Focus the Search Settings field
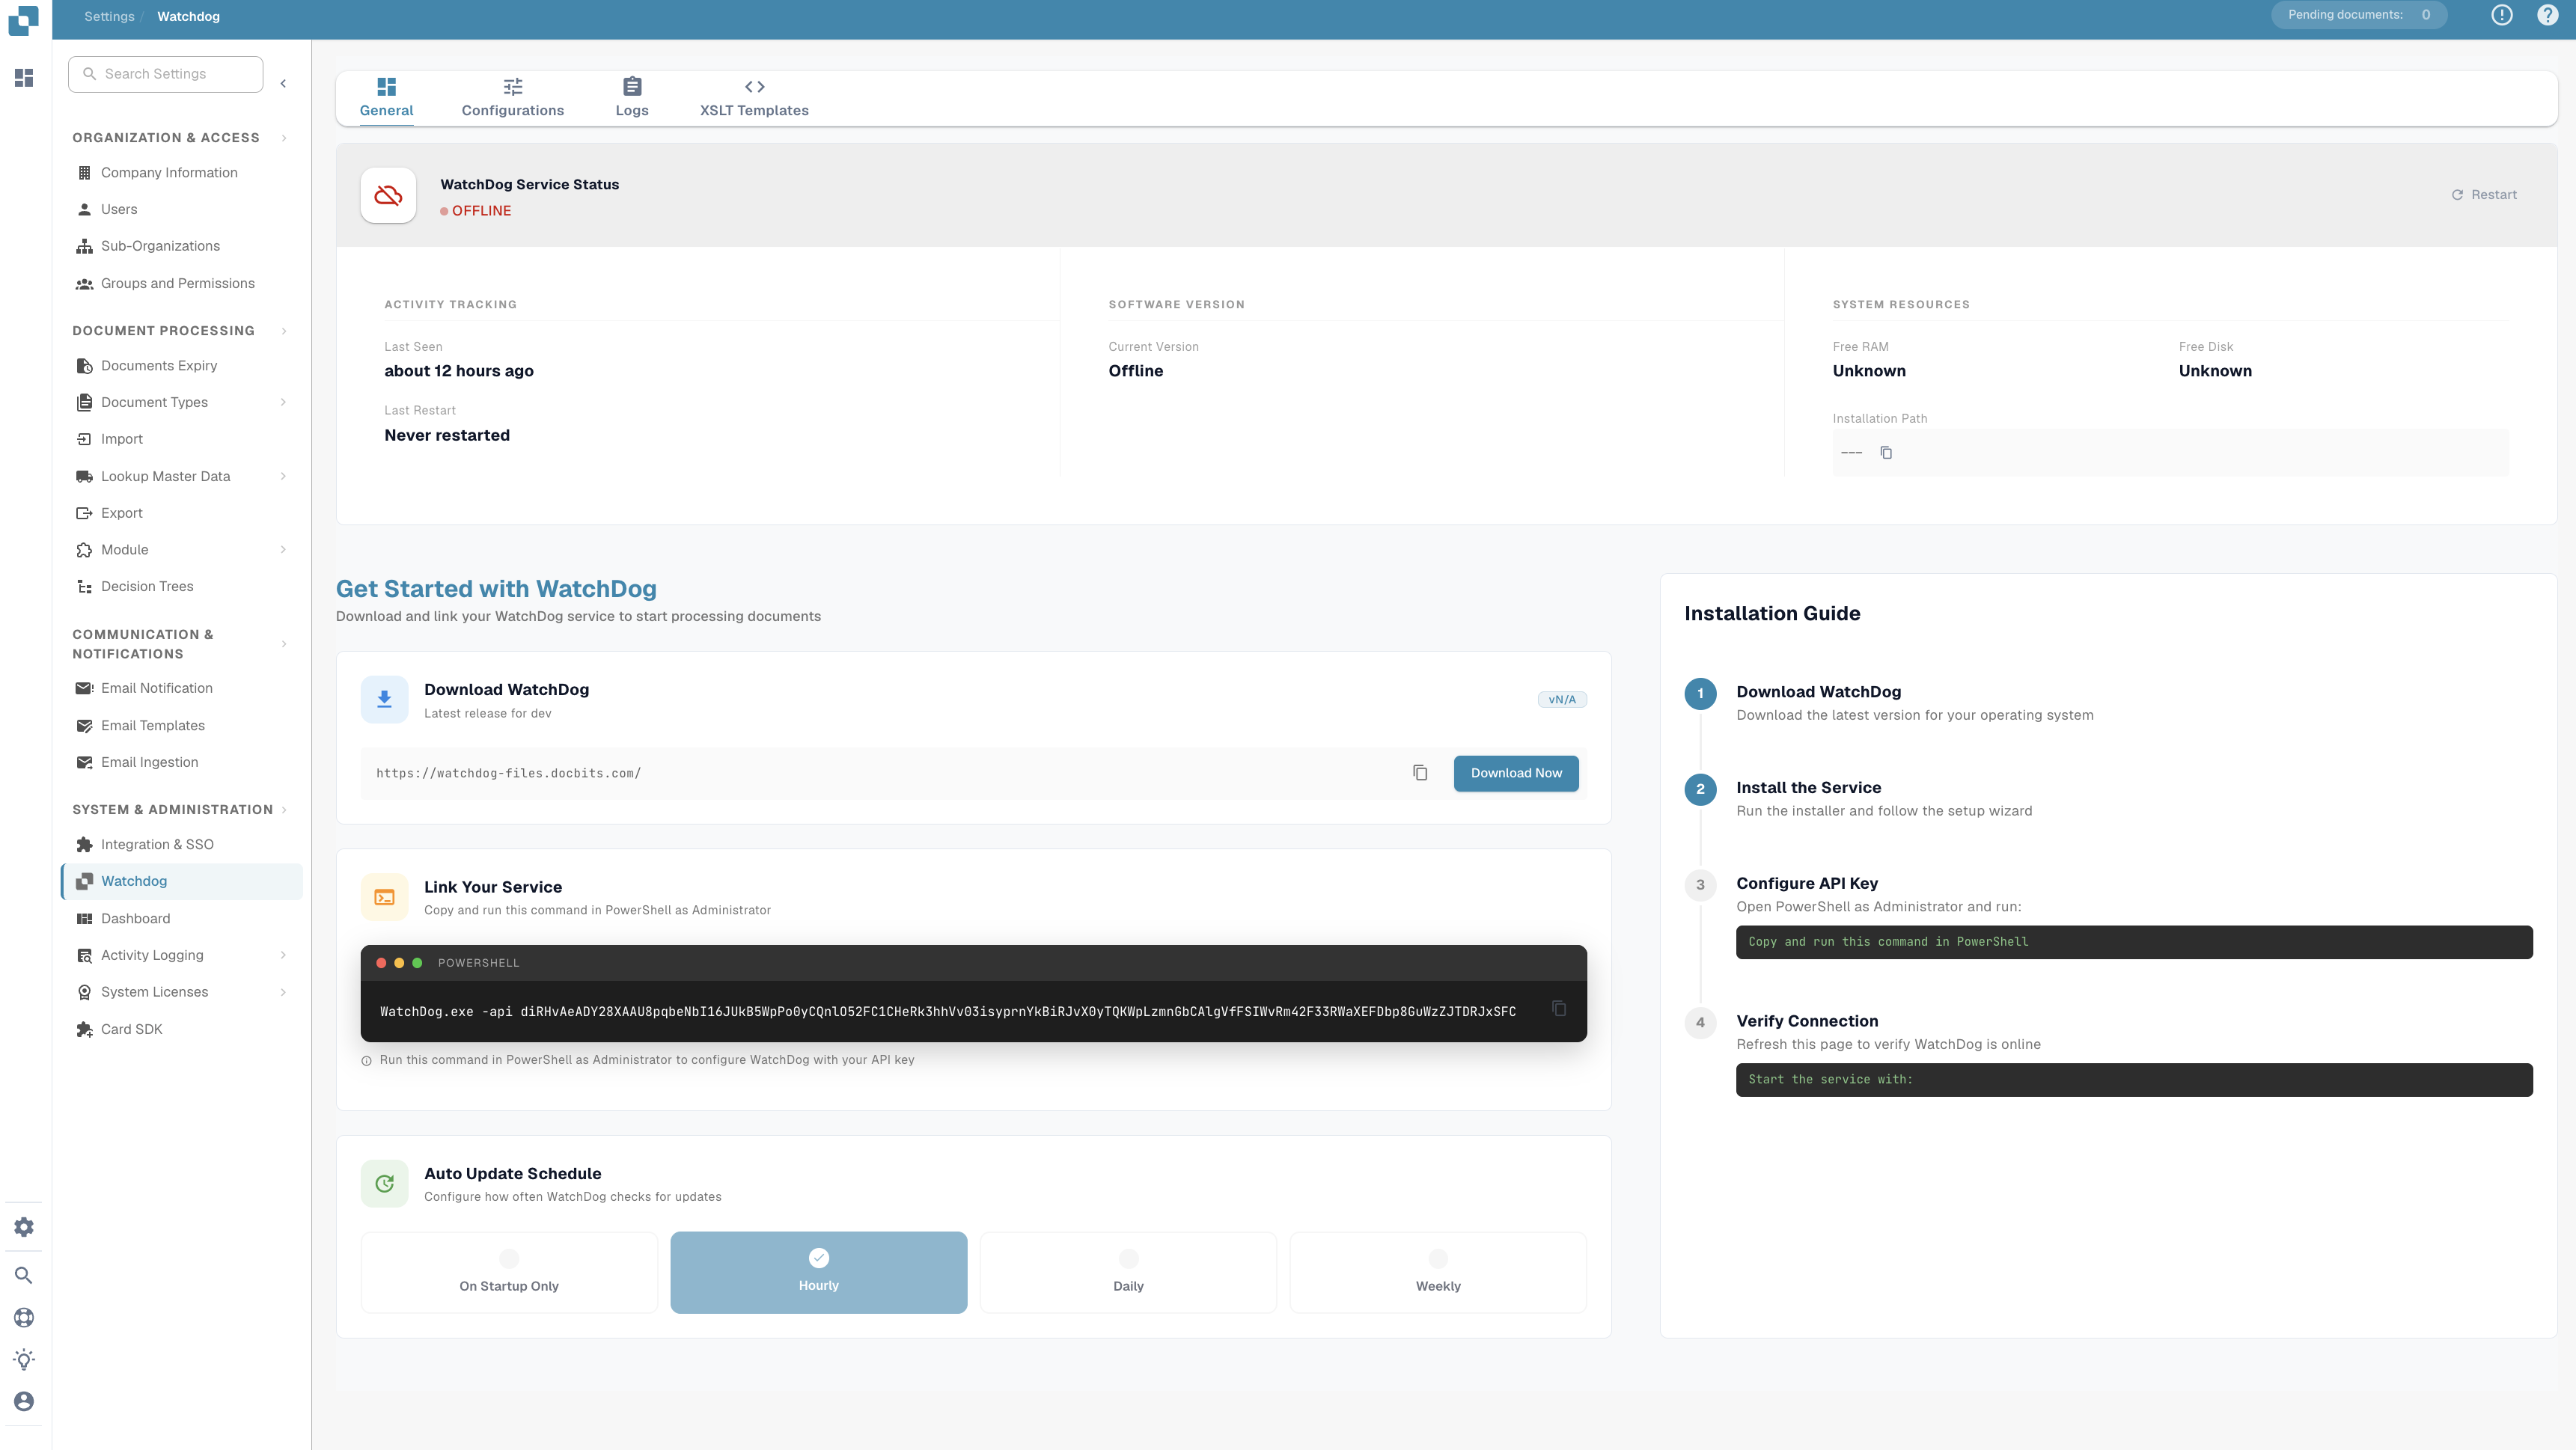 pos(166,74)
